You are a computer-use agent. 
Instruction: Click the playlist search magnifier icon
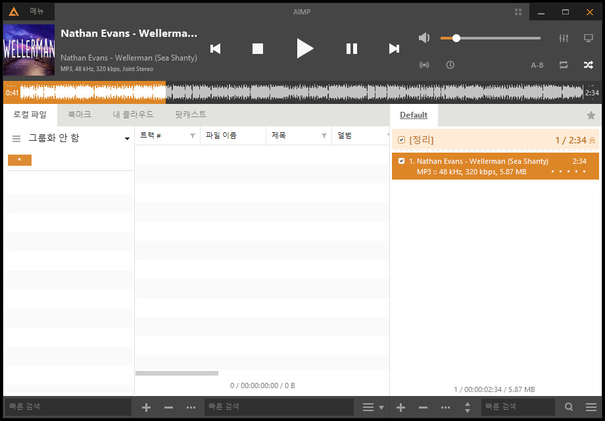pyautogui.click(x=569, y=407)
